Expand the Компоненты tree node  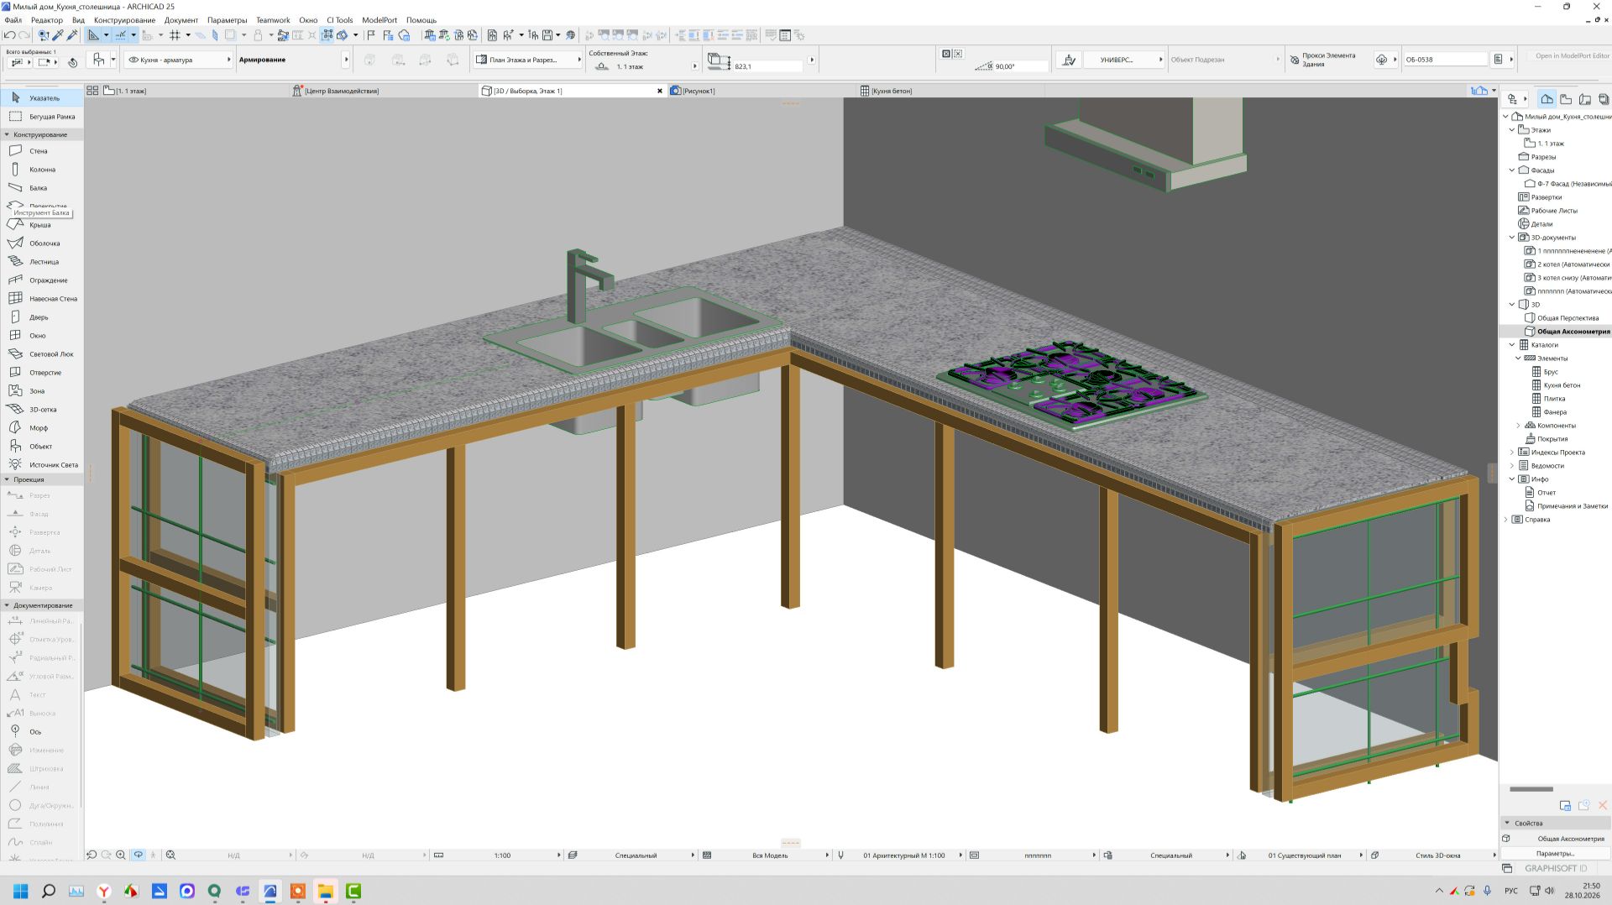pyautogui.click(x=1518, y=426)
